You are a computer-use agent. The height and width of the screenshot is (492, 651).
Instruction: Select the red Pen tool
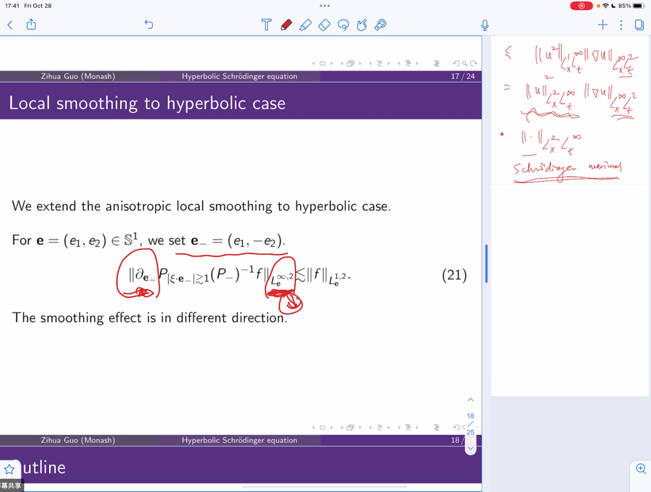[x=286, y=25]
